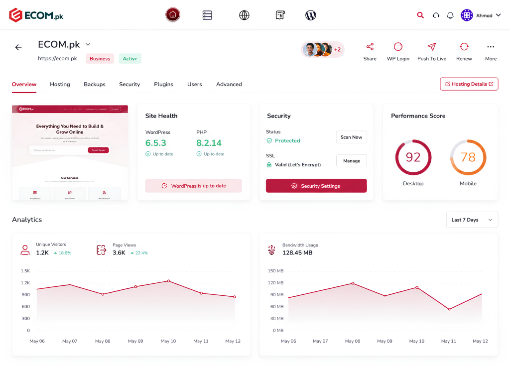Switch to the Overview tab
Viewport: 510px width, 365px height.
click(x=24, y=84)
